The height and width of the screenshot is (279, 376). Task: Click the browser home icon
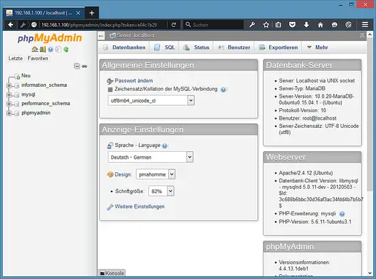click(321, 25)
